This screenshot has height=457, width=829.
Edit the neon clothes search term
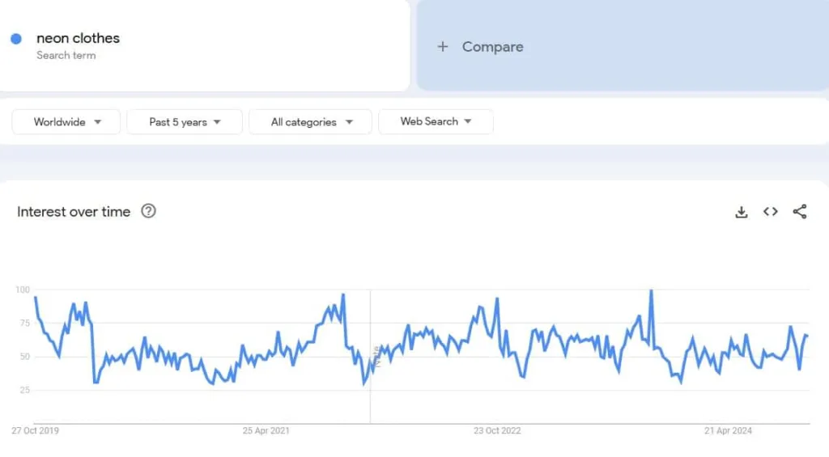[78, 38]
